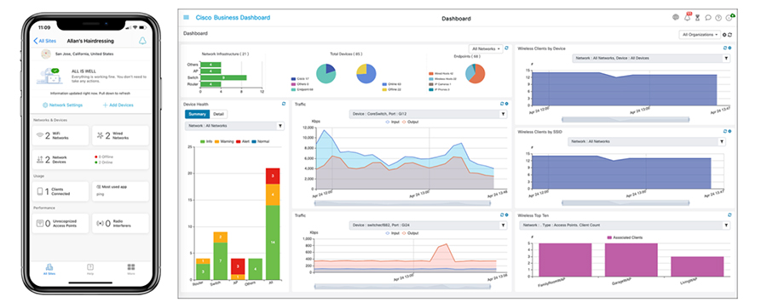
Task: Tap the All Sites tab in phone bottom bar
Action: [49, 270]
